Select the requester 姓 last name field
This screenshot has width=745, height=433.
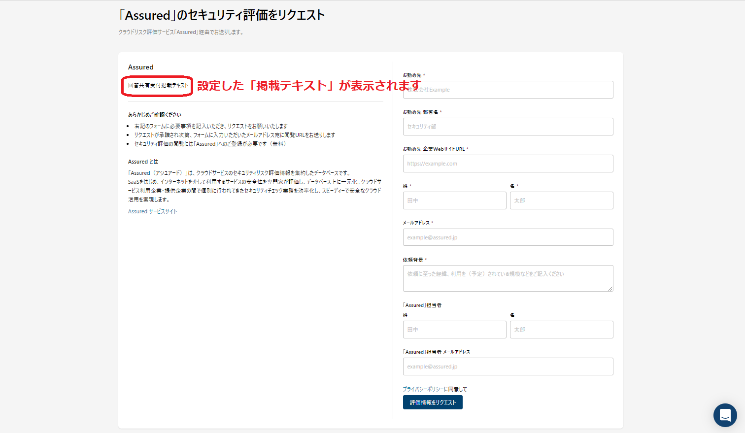click(454, 200)
